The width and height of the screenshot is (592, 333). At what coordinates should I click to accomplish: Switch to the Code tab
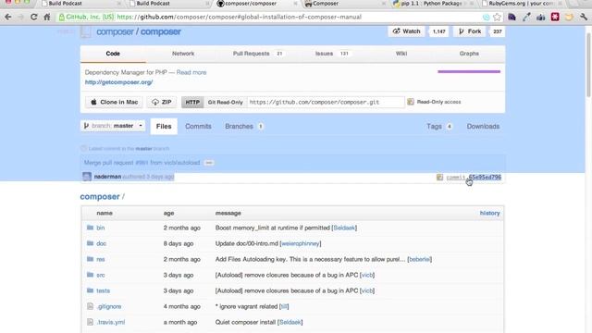(113, 54)
